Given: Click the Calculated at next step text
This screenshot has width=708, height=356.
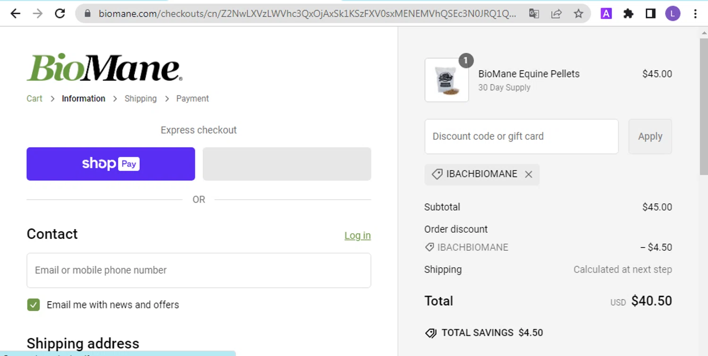Looking at the screenshot, I should [623, 270].
